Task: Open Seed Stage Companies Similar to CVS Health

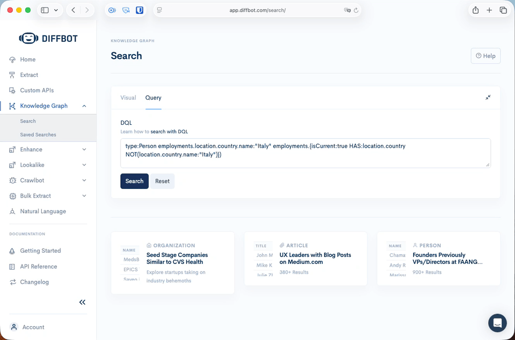Action: click(x=173, y=263)
